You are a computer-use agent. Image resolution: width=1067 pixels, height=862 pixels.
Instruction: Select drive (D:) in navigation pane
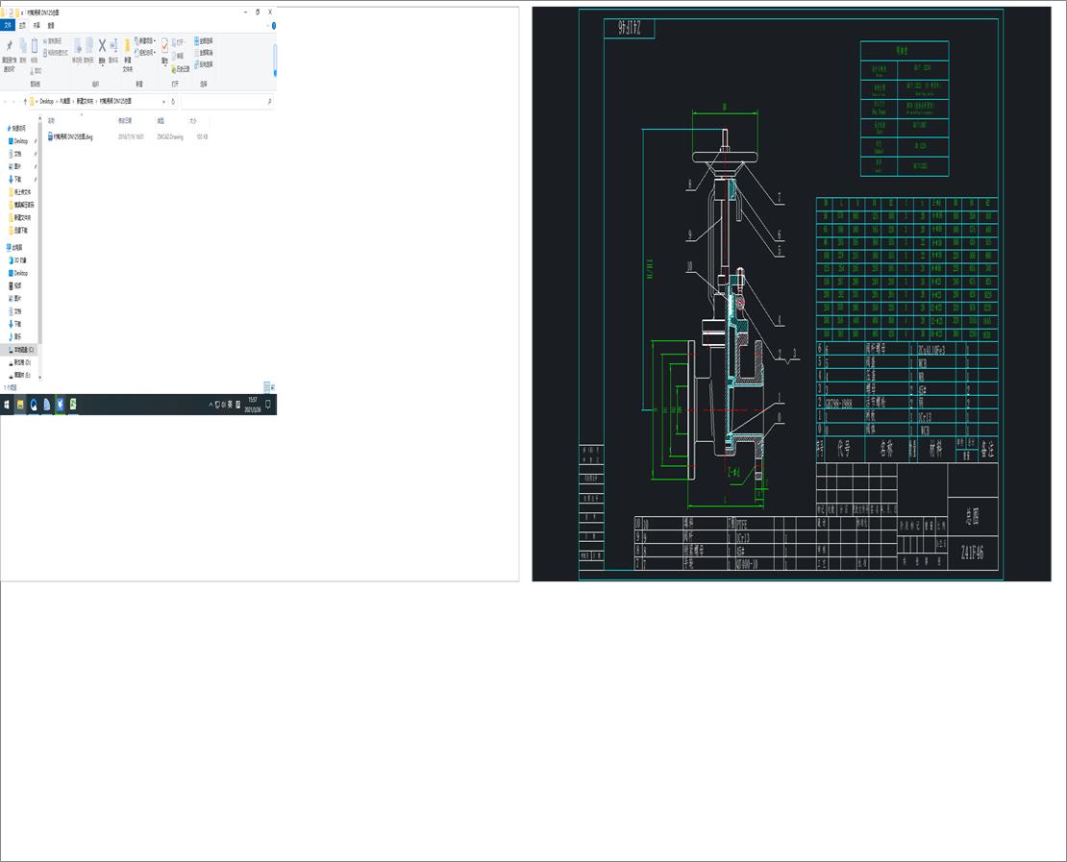tap(21, 362)
